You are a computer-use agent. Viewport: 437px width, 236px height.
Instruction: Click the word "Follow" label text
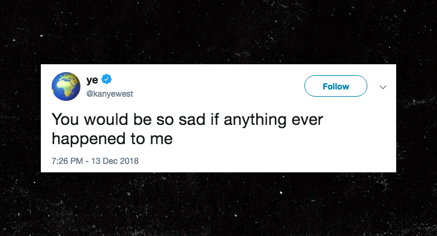(x=336, y=86)
